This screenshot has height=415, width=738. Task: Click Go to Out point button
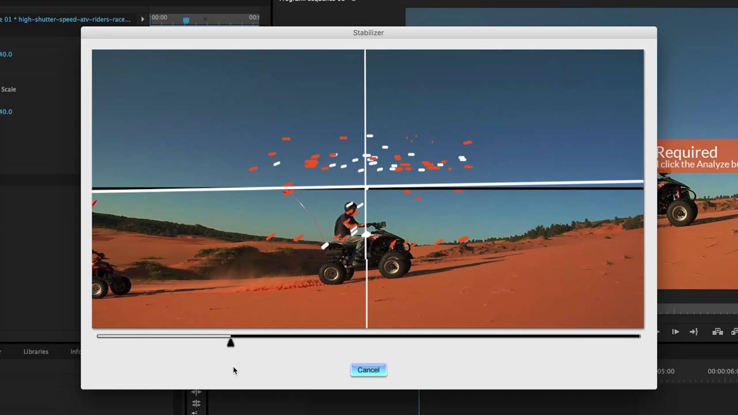[x=694, y=331]
